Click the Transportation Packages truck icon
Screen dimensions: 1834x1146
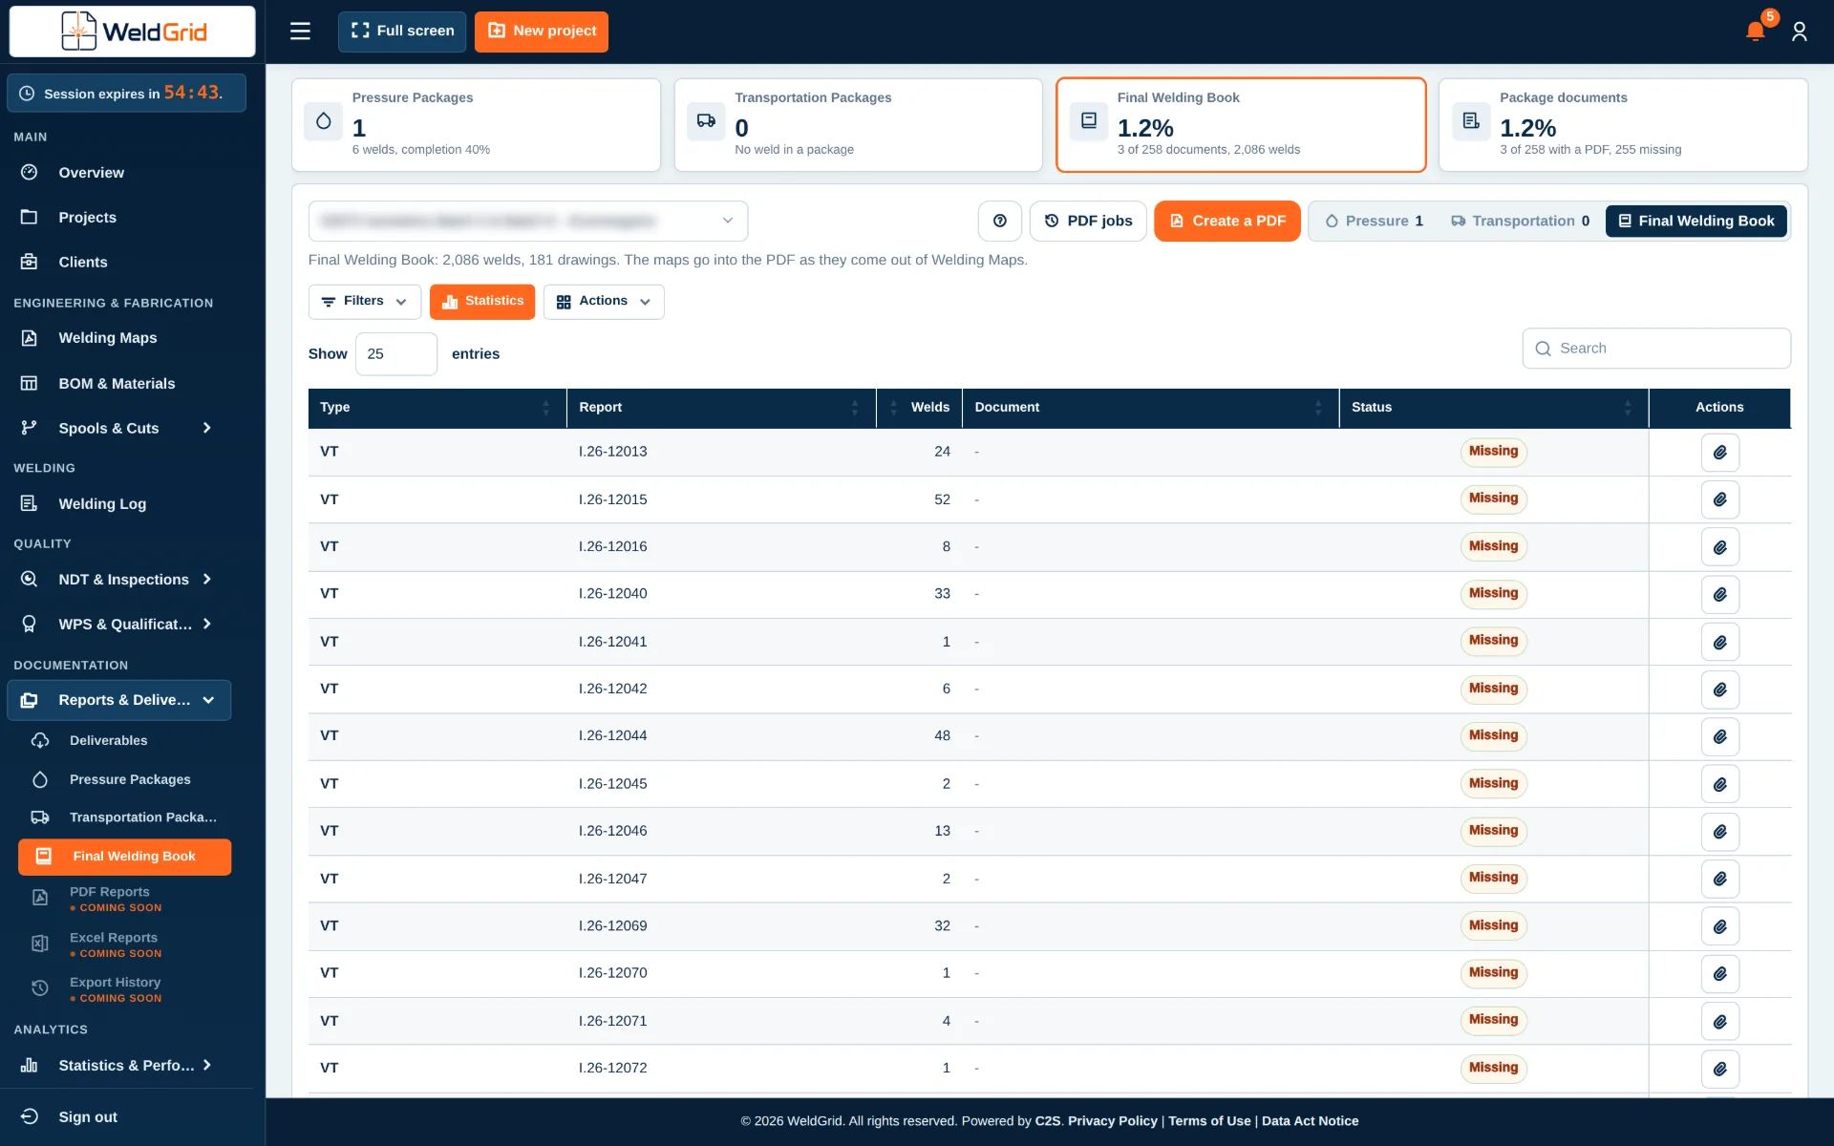706,121
